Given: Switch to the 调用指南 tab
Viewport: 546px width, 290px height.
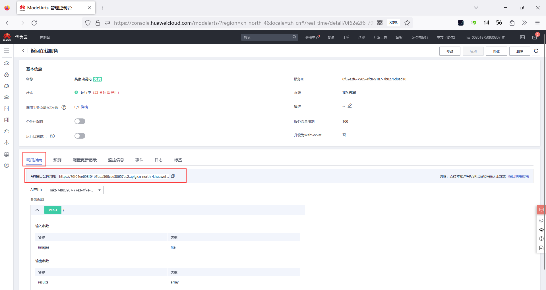Looking at the screenshot, I should [34, 160].
